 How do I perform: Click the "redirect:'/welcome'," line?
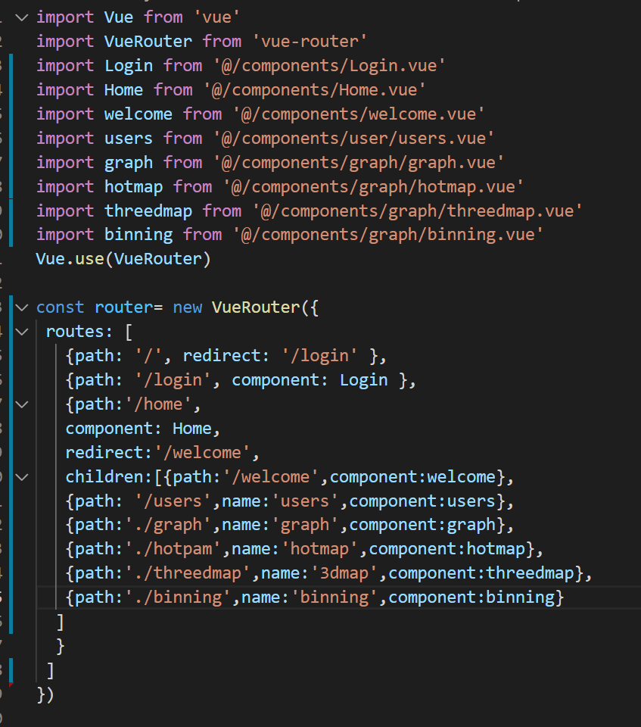(x=162, y=453)
